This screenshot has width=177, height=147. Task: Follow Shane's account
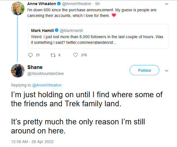pyautogui.click(x=144, y=70)
